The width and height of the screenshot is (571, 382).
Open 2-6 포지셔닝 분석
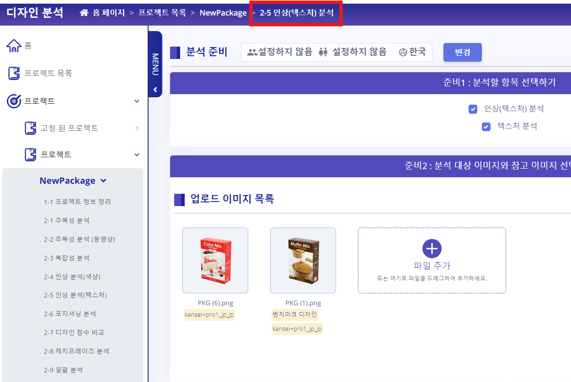tap(70, 313)
